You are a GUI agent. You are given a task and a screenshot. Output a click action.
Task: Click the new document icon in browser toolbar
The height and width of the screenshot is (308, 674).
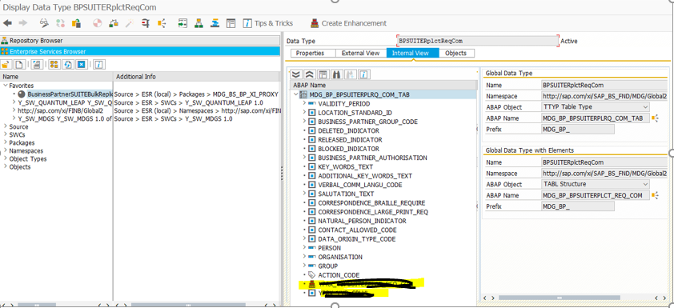coord(19,65)
